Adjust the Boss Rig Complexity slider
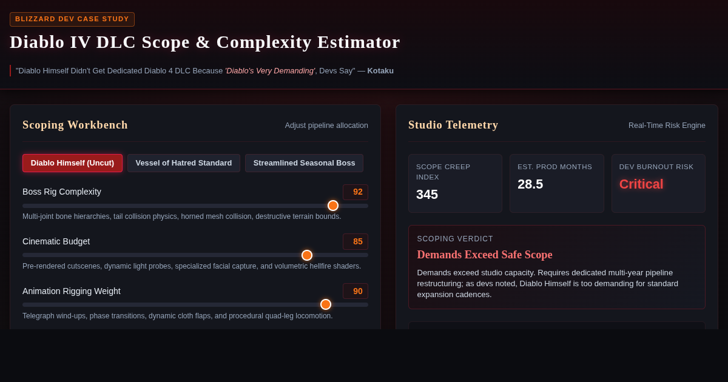Image resolution: width=728 pixels, height=382 pixels. (x=195, y=206)
